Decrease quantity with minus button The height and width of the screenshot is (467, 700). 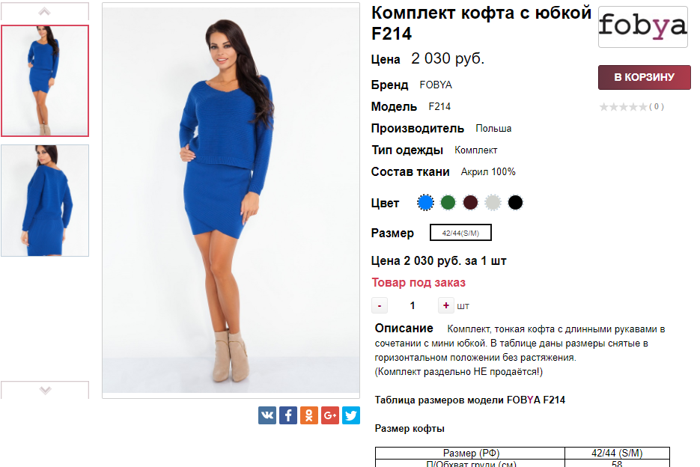380,305
